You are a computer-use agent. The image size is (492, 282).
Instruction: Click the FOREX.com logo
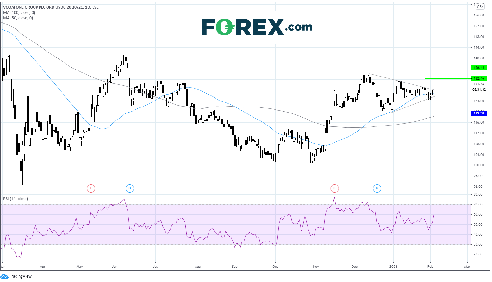pyautogui.click(x=257, y=27)
